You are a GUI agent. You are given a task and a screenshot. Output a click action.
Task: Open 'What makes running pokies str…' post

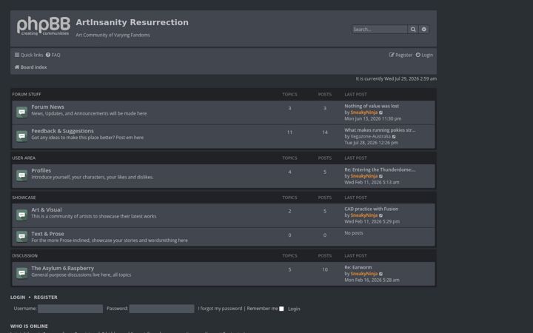pos(380,130)
